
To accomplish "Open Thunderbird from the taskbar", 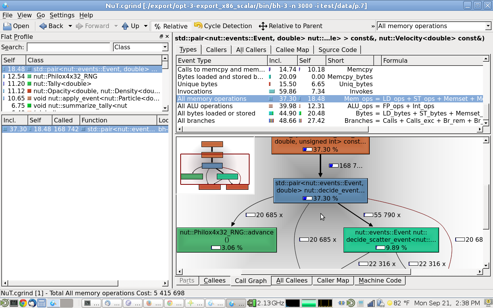I will (32, 303).
